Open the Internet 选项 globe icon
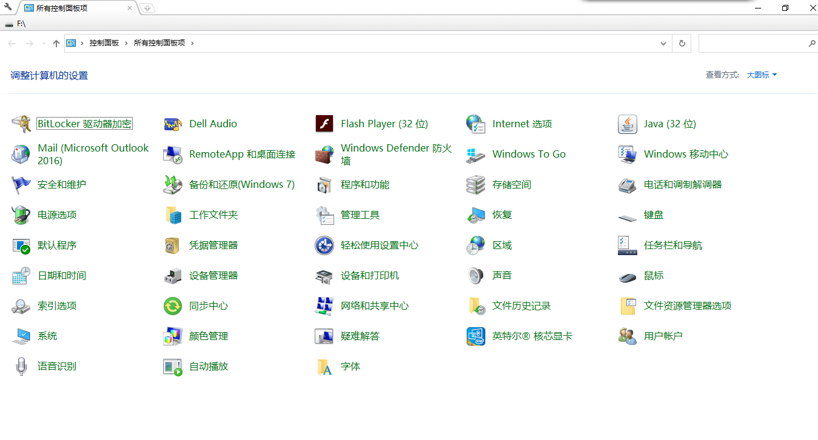 tap(476, 124)
